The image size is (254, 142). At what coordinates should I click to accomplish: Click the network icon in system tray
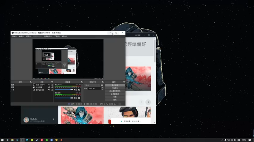[x=228, y=140]
